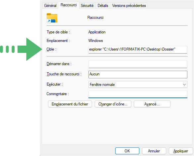The image size is (194, 156).
Task: Go to Versions précédentes tab
Action: (x=129, y=6)
